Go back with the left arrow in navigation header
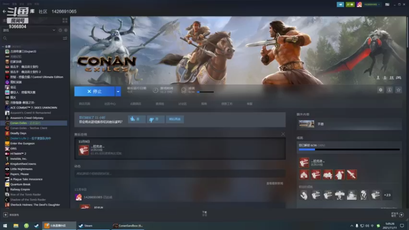Viewport: 409px width, 230px height. [4, 11]
